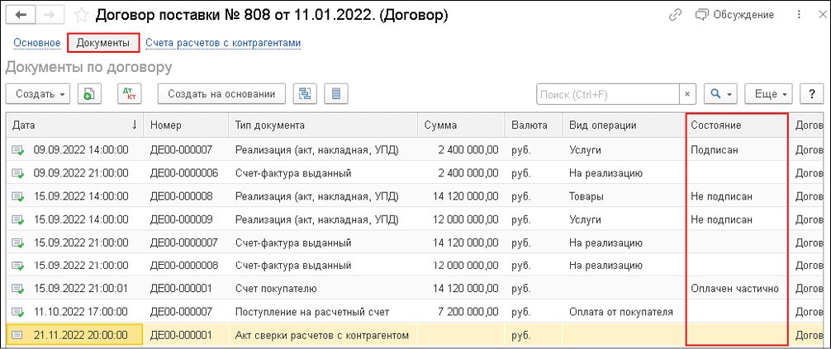Click the forward navigation arrow

(50, 15)
